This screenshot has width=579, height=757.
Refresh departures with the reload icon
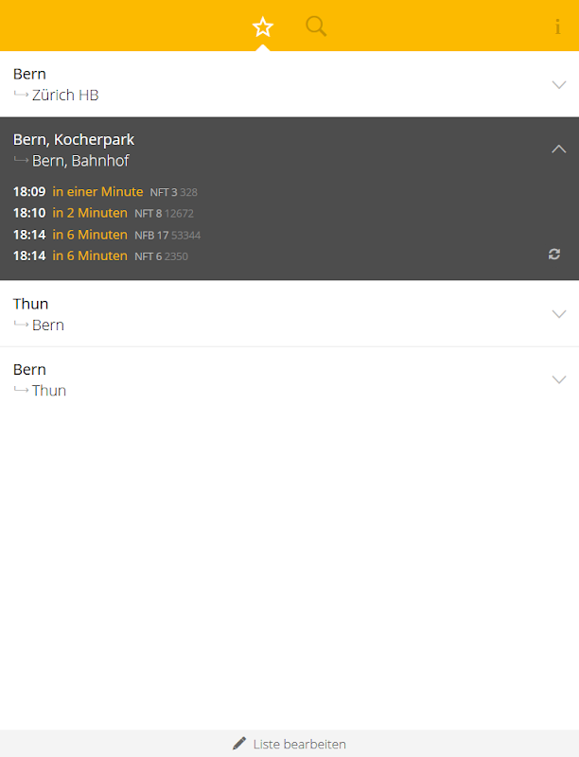554,254
